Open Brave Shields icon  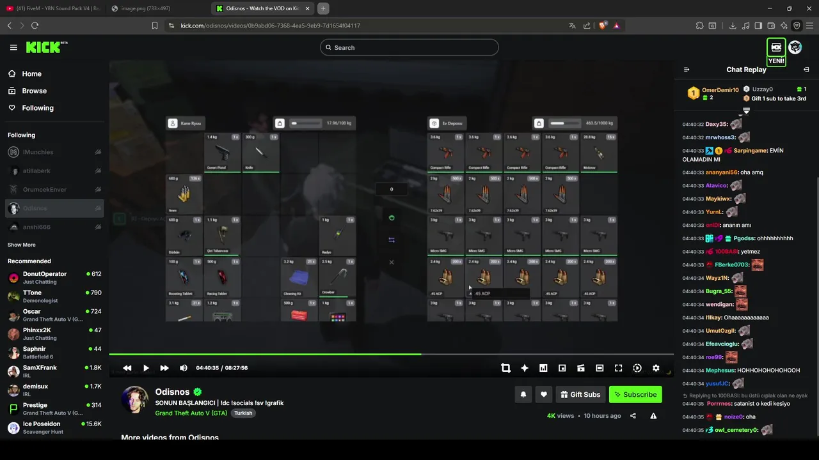click(603, 26)
